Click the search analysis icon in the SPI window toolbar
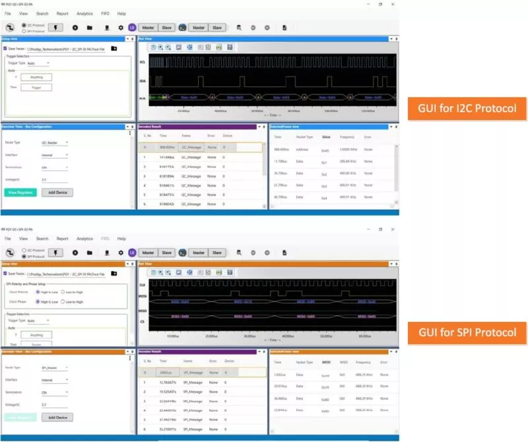Screen dimensions: 528x442 click(238, 253)
